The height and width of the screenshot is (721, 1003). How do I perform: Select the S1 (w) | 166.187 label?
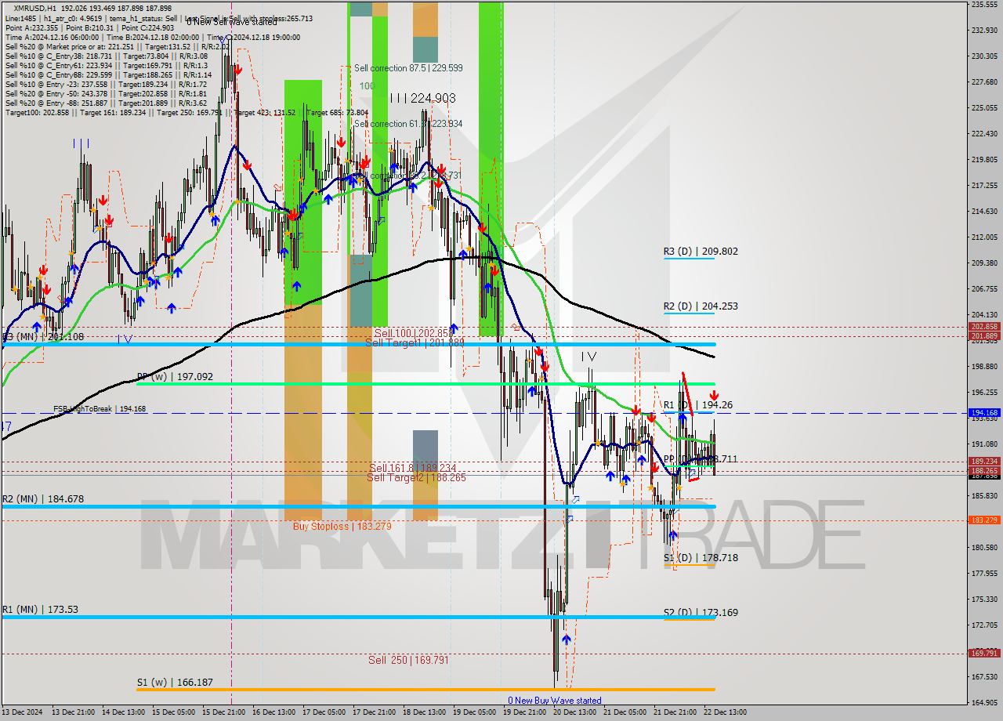175,683
